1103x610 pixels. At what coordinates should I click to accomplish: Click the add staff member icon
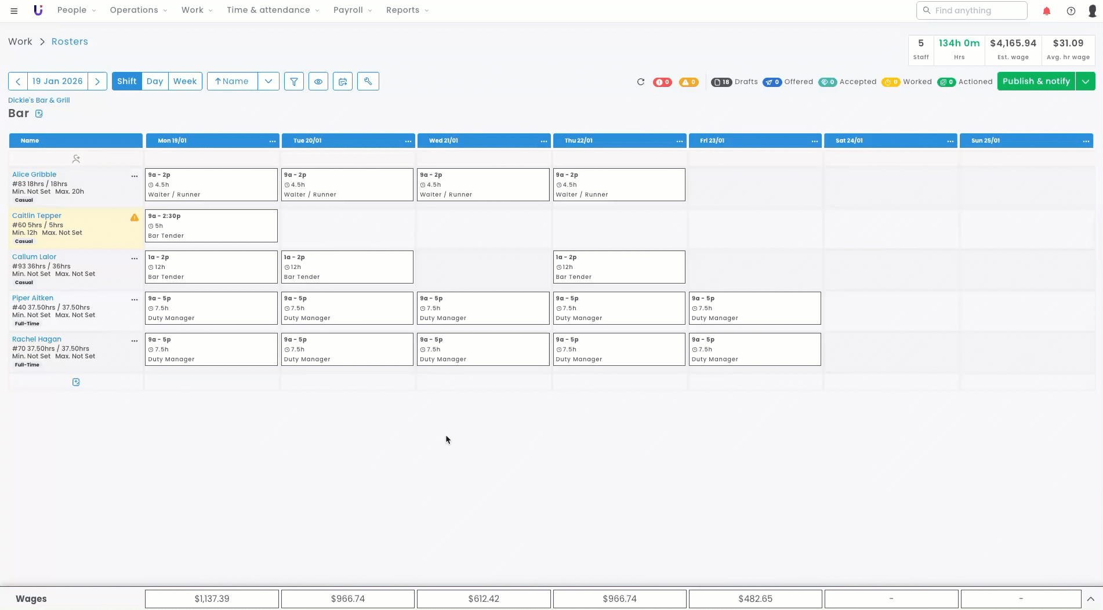click(x=76, y=158)
